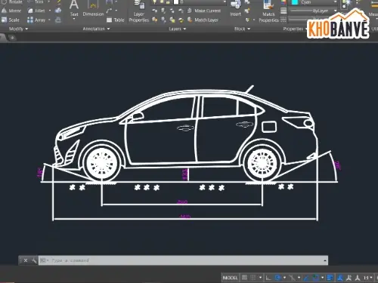Open the Insert block tool
This screenshot has height=283, width=378.
[236, 8]
